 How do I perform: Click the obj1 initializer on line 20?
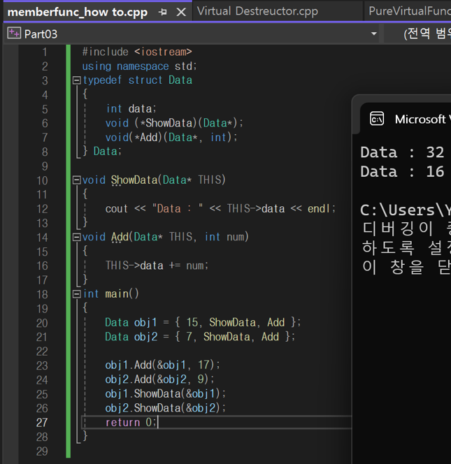coord(203,322)
